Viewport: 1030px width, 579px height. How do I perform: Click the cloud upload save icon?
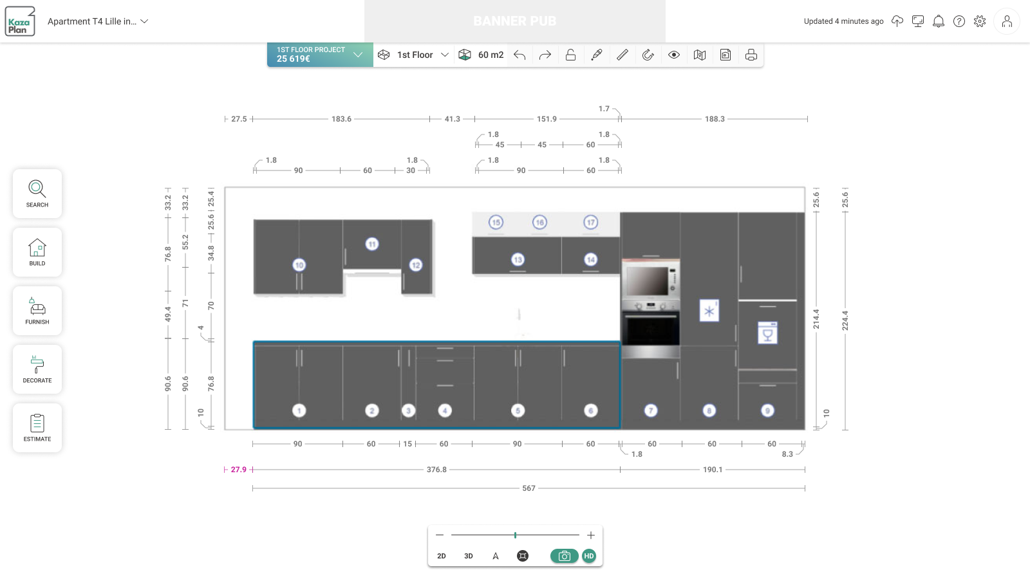tap(897, 21)
